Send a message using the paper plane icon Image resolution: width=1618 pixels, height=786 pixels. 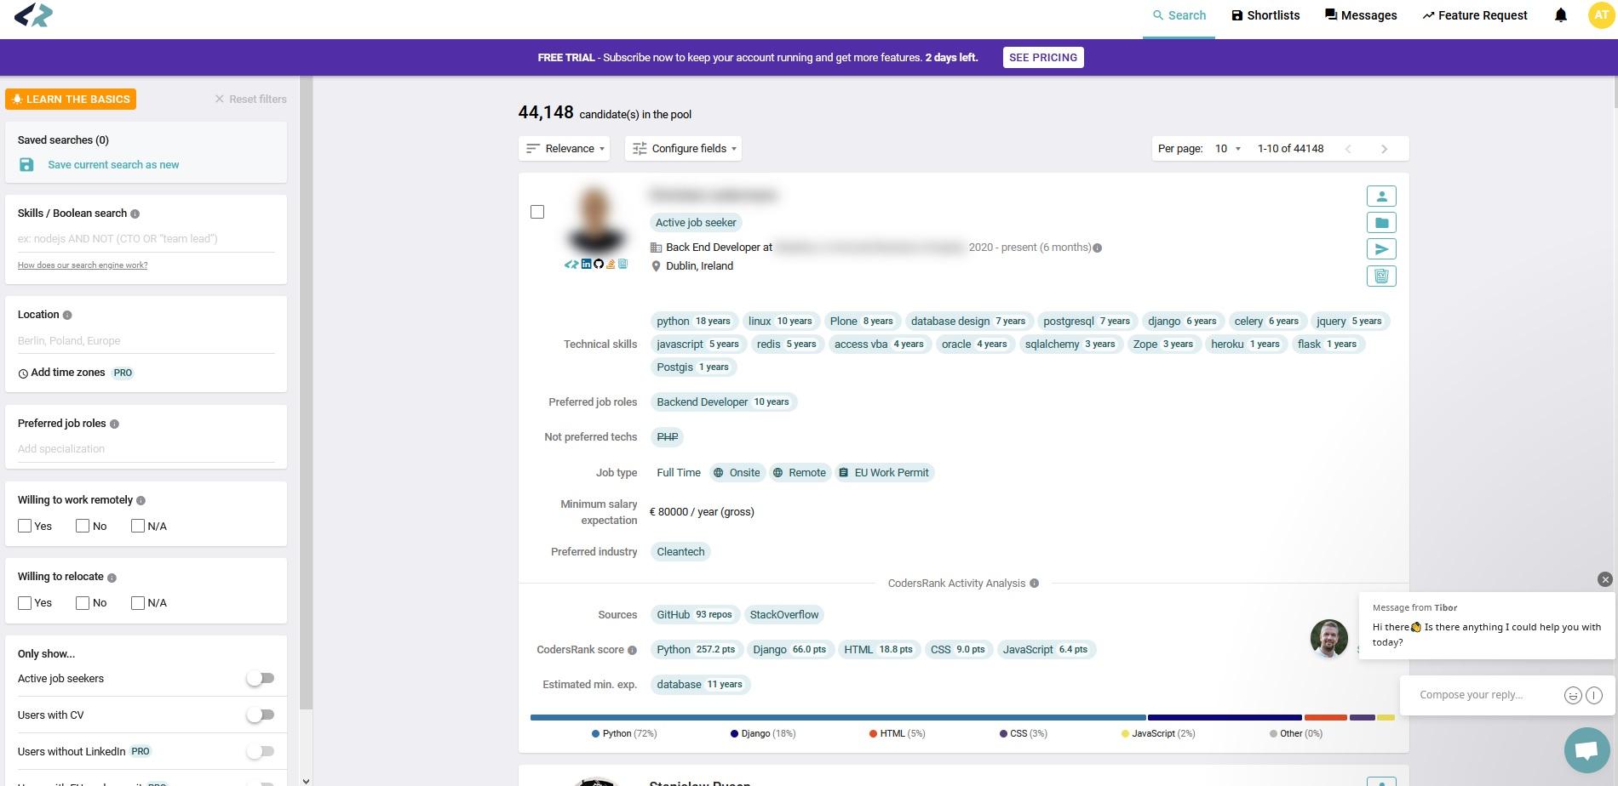tap(1381, 249)
